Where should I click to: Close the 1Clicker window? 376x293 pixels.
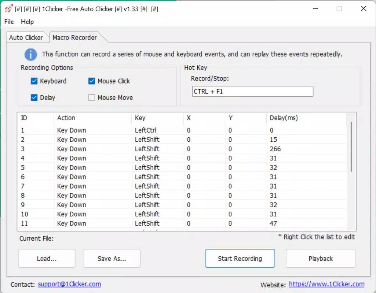[x=364, y=9]
